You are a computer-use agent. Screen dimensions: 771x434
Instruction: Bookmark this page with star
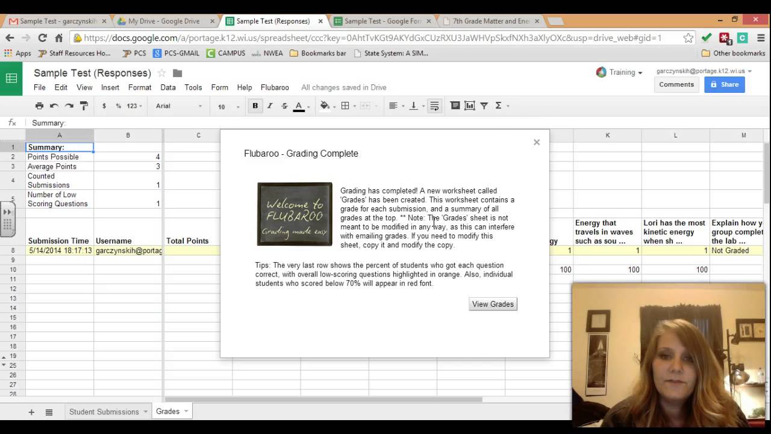[688, 37]
